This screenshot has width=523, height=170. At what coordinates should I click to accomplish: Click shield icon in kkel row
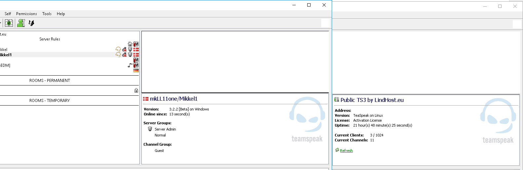[x=130, y=49]
